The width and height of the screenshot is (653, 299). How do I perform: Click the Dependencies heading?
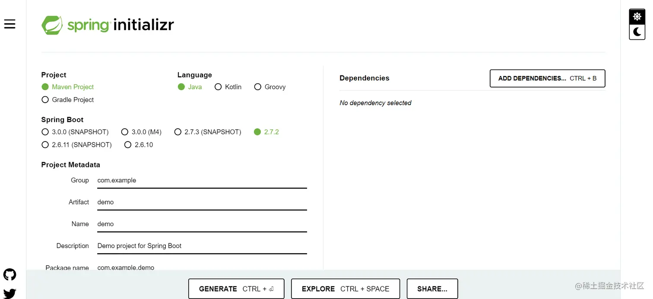click(x=365, y=78)
